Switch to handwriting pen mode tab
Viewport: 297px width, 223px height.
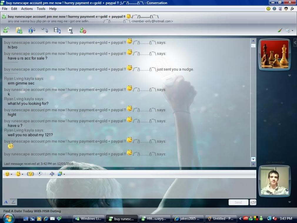(14, 202)
